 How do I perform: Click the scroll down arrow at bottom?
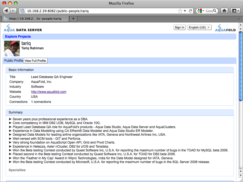(x=241, y=175)
